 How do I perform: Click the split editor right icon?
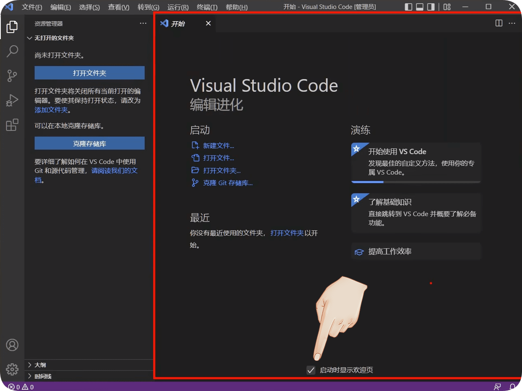coord(499,23)
